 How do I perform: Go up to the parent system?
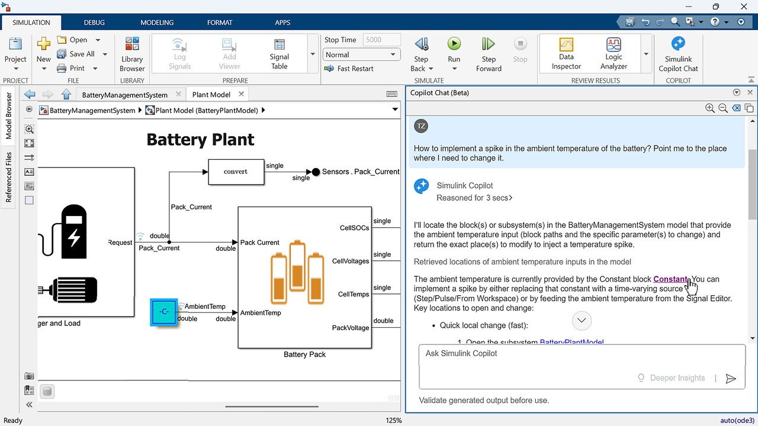(66, 94)
